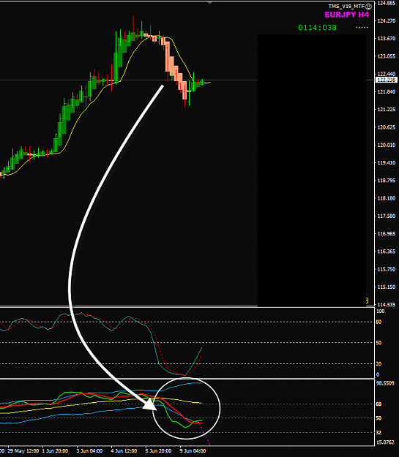Click the current price tag 122.238
This screenshot has height=457, width=399.
(x=387, y=80)
